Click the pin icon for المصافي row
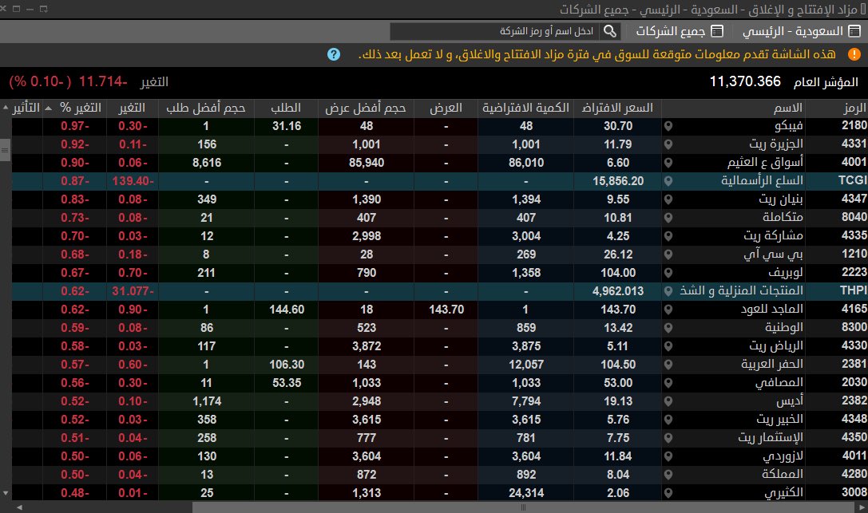 coord(668,382)
